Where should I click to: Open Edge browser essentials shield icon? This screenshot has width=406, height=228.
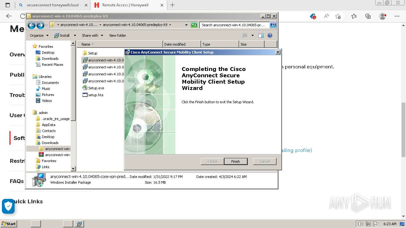point(313,16)
